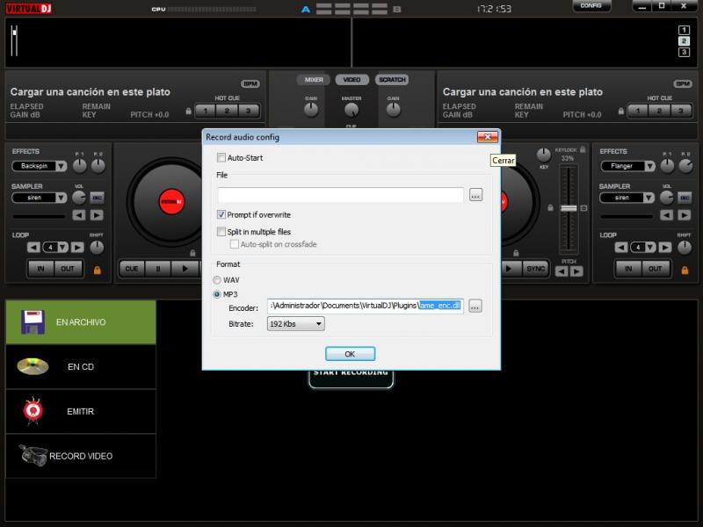This screenshot has width=703, height=527.
Task: Switch to the Scratch tab
Action: (392, 80)
